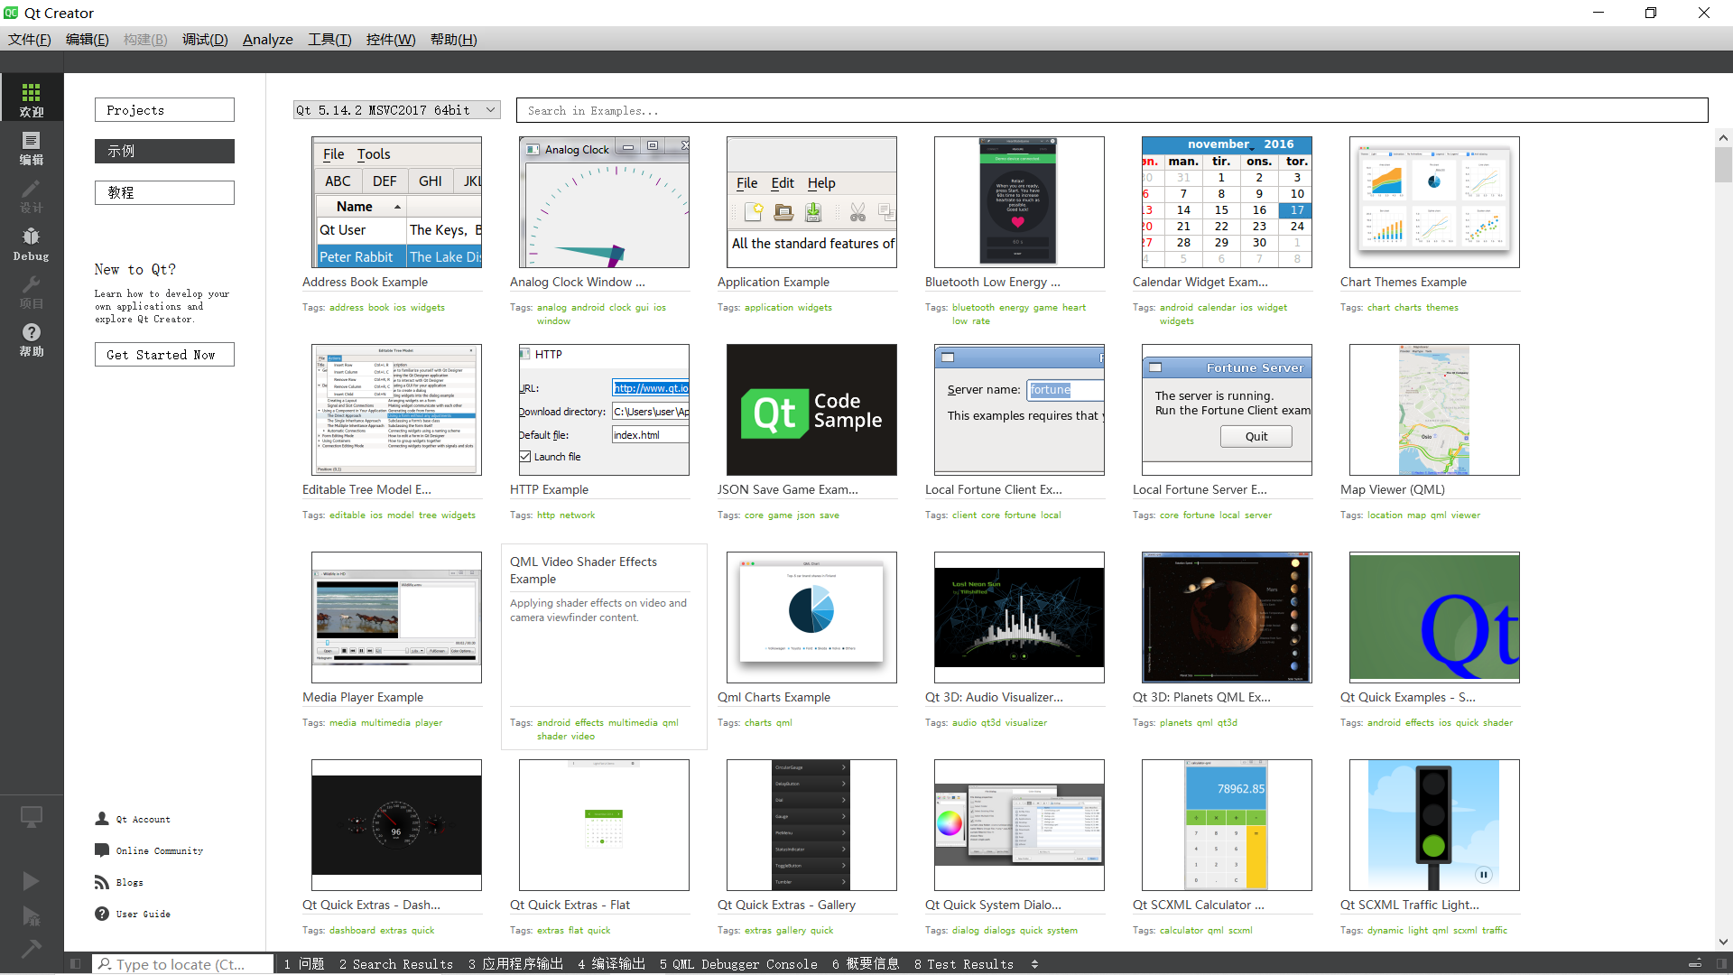Click the Blogs RSS feed icon
Image resolution: width=1733 pixels, height=975 pixels.
coord(102,882)
